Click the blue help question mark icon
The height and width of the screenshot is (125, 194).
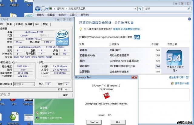pyautogui.click(x=189, y=19)
